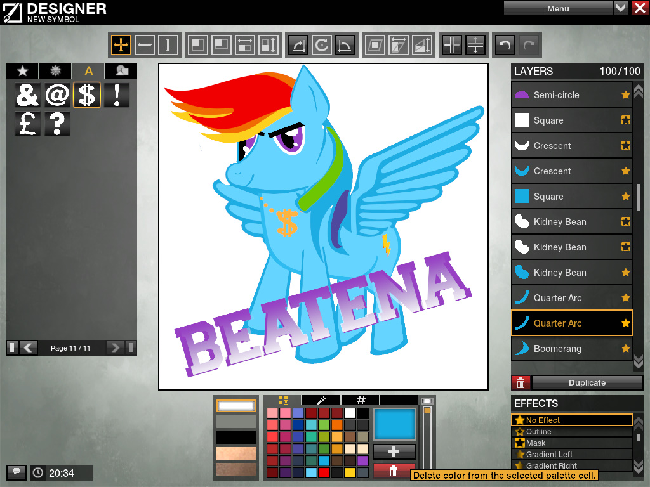Choose the white swatch in left color column
Image resolution: width=650 pixels, height=487 pixels.
(x=236, y=406)
